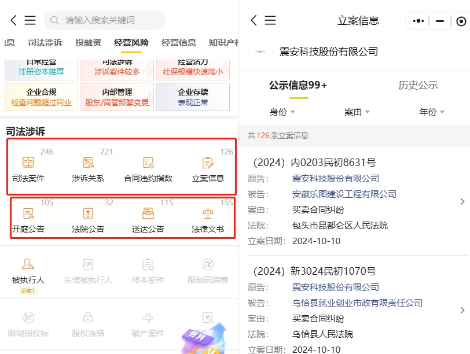This screenshot has width=470, height=354.
Task: Click 失信被执行人 icon
Action: pyautogui.click(x=88, y=264)
